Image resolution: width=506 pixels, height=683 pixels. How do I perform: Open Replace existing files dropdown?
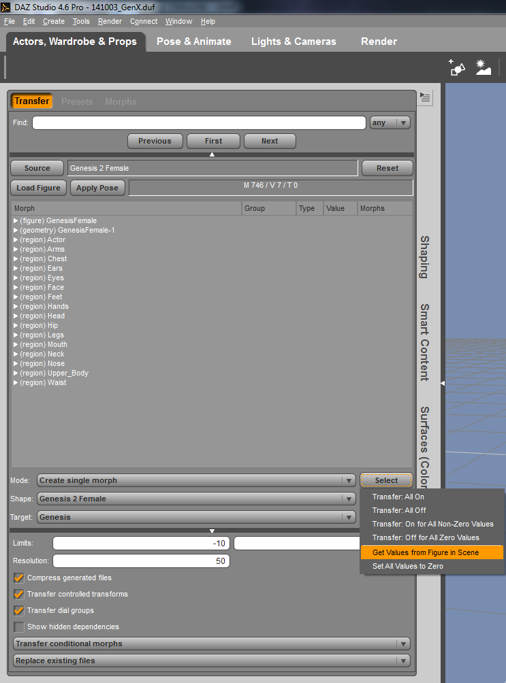pos(212,661)
